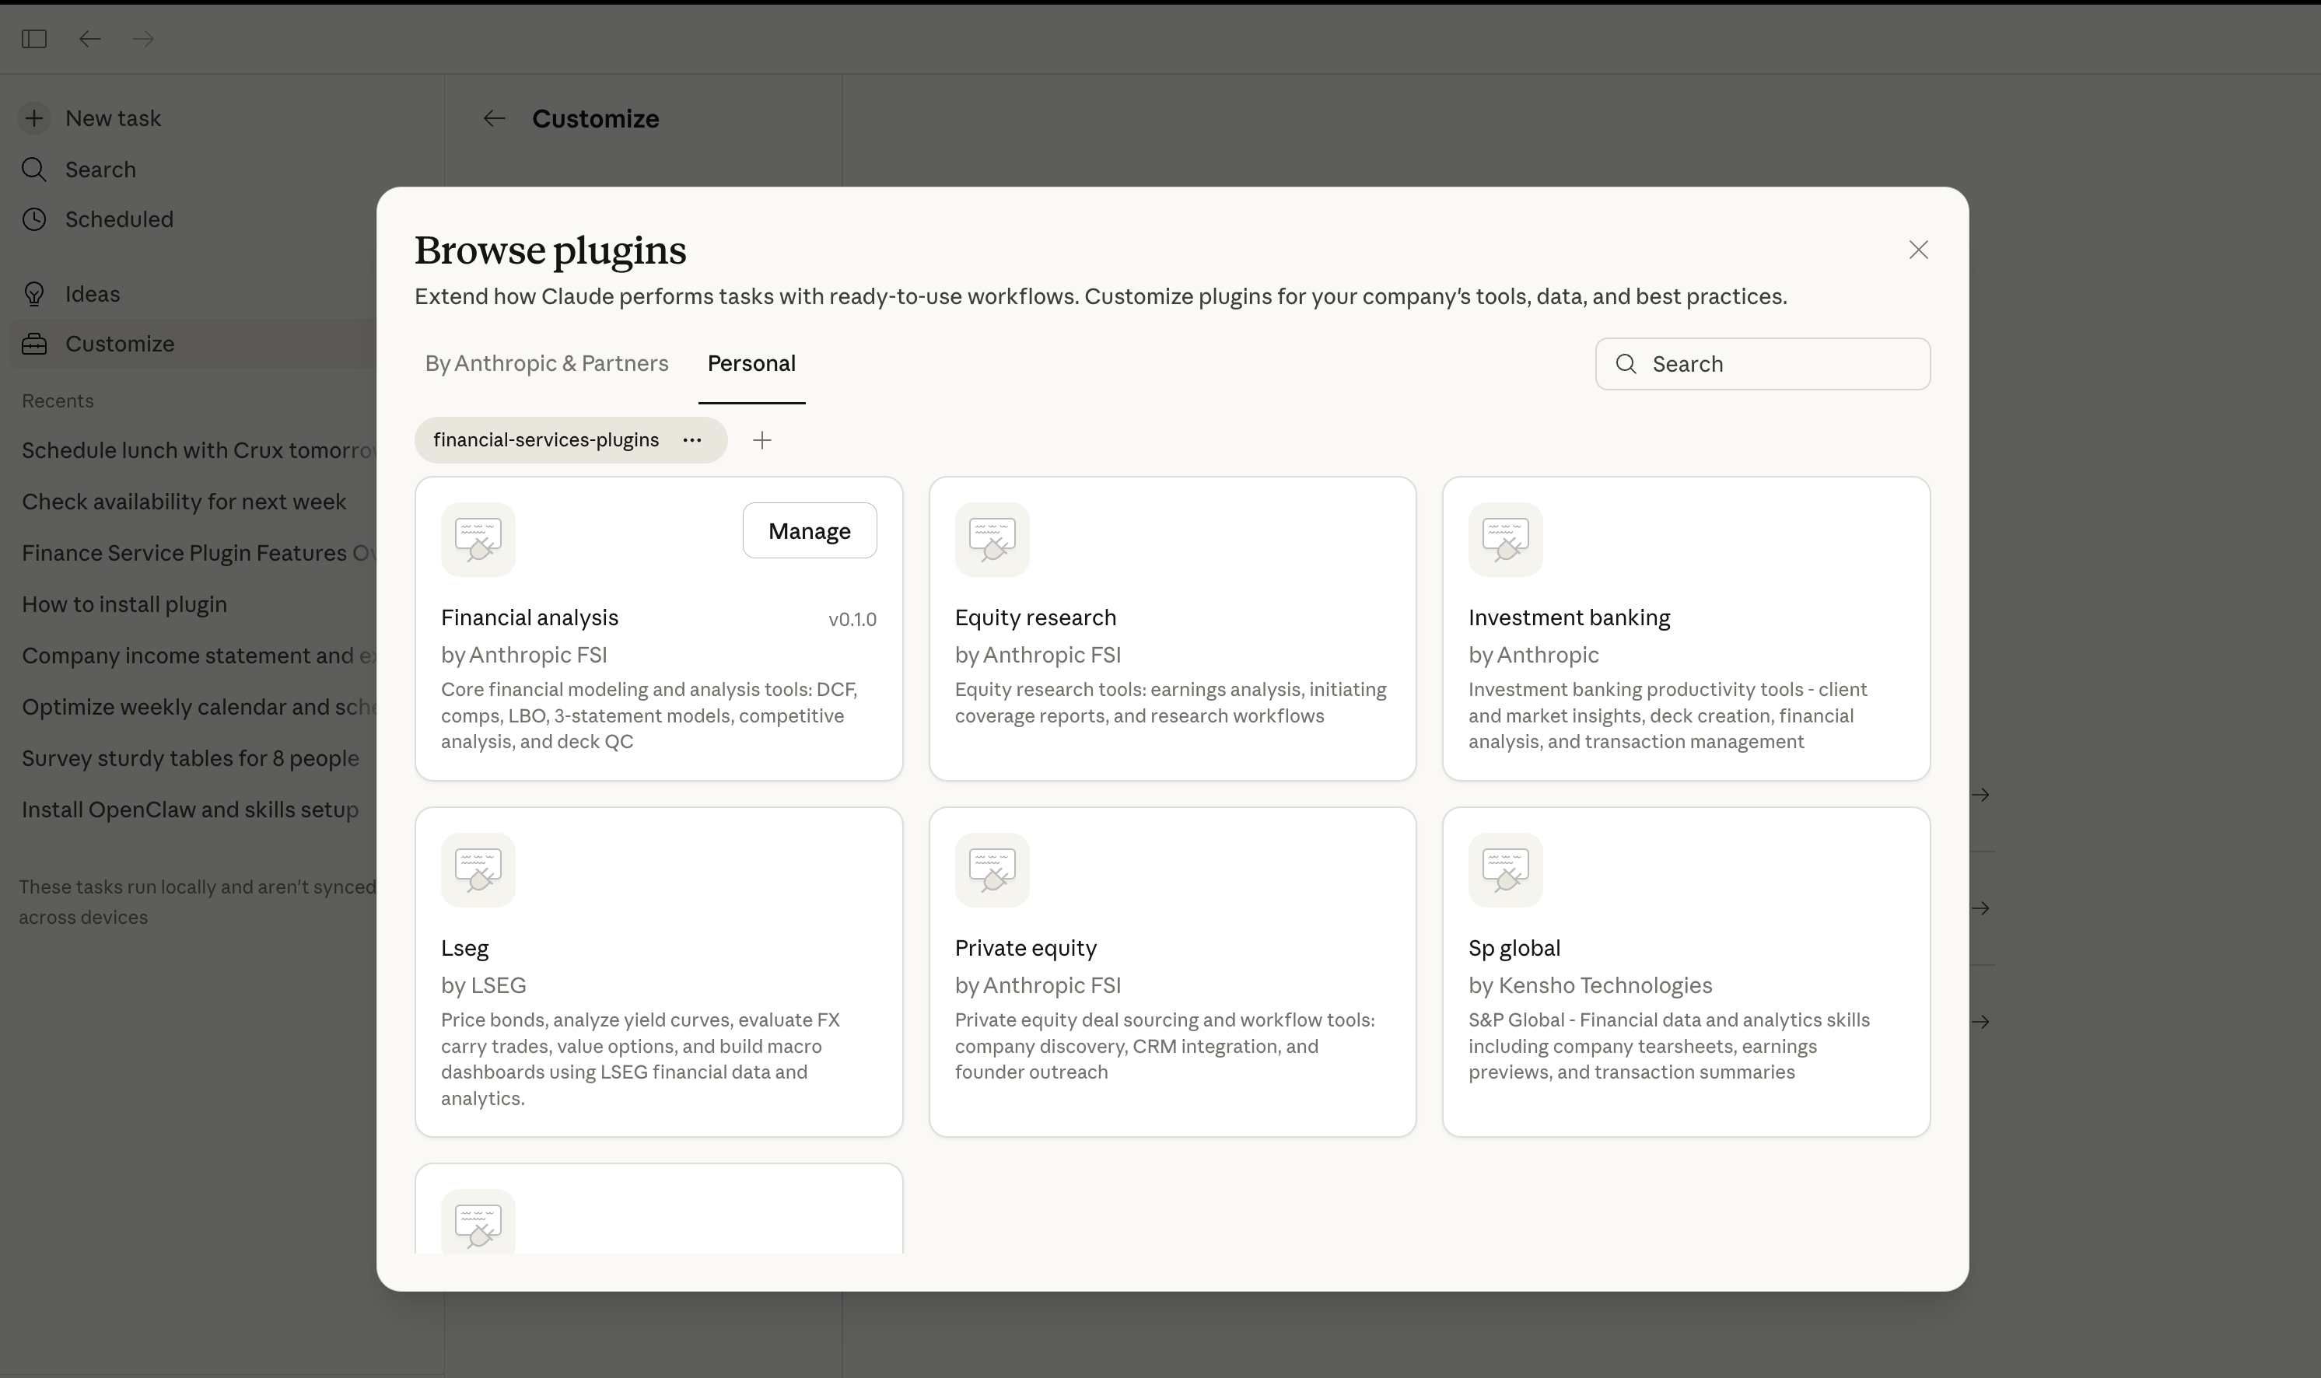Select the Ideas lightbulb icon

point(34,292)
